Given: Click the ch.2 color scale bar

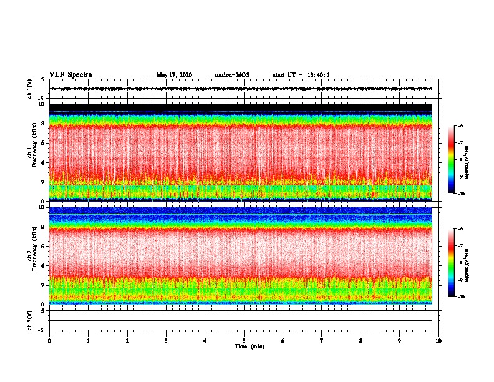Looking at the screenshot, I should tap(452, 263).
